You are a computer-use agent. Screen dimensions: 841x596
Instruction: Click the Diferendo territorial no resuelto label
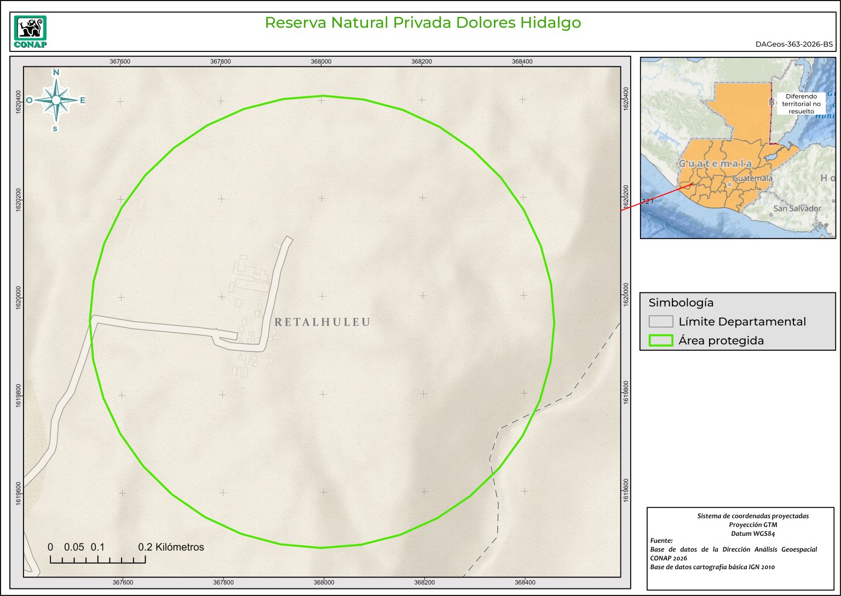tap(801, 104)
